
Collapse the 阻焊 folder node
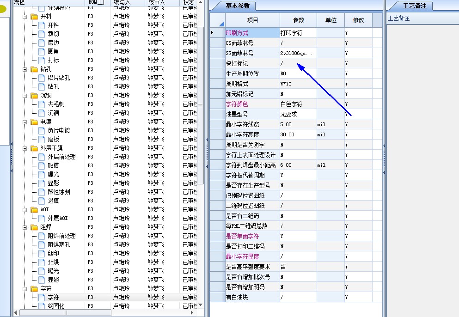point(25,227)
